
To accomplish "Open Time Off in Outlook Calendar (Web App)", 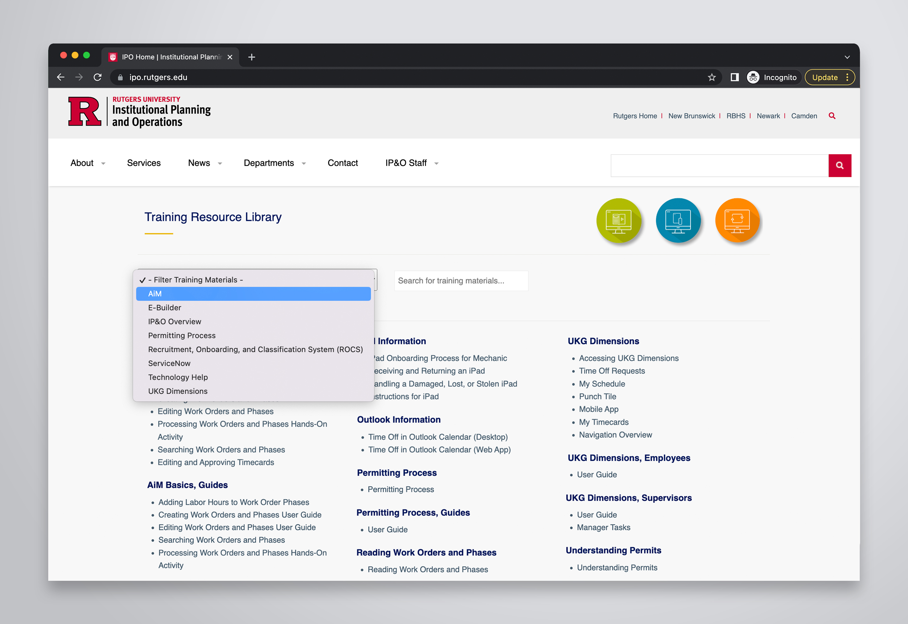I will (439, 450).
